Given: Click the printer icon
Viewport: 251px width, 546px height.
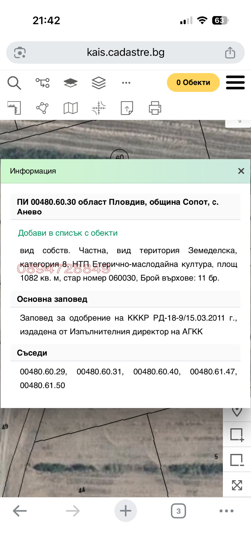Looking at the screenshot, I should click(155, 108).
